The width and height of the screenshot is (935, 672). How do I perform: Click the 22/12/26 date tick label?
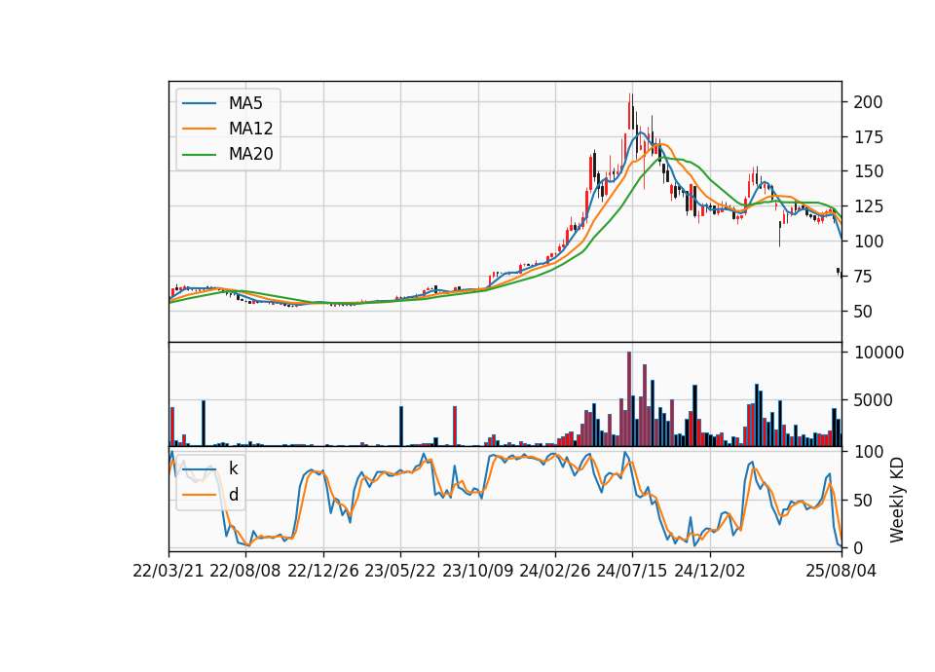tap(323, 572)
